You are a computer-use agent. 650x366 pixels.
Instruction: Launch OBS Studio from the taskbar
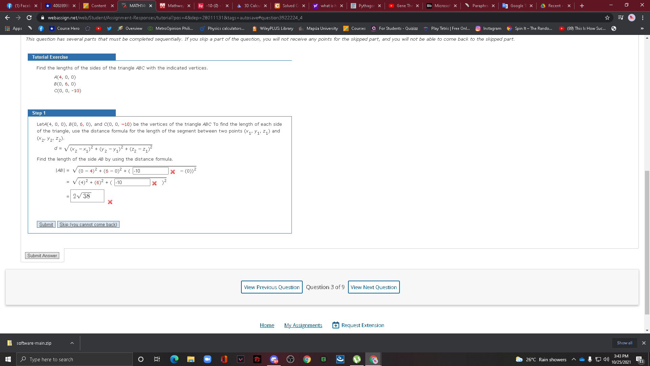tap(290, 359)
